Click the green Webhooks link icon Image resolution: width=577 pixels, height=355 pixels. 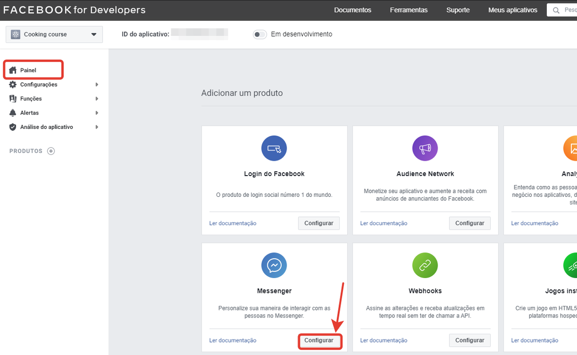(x=425, y=265)
